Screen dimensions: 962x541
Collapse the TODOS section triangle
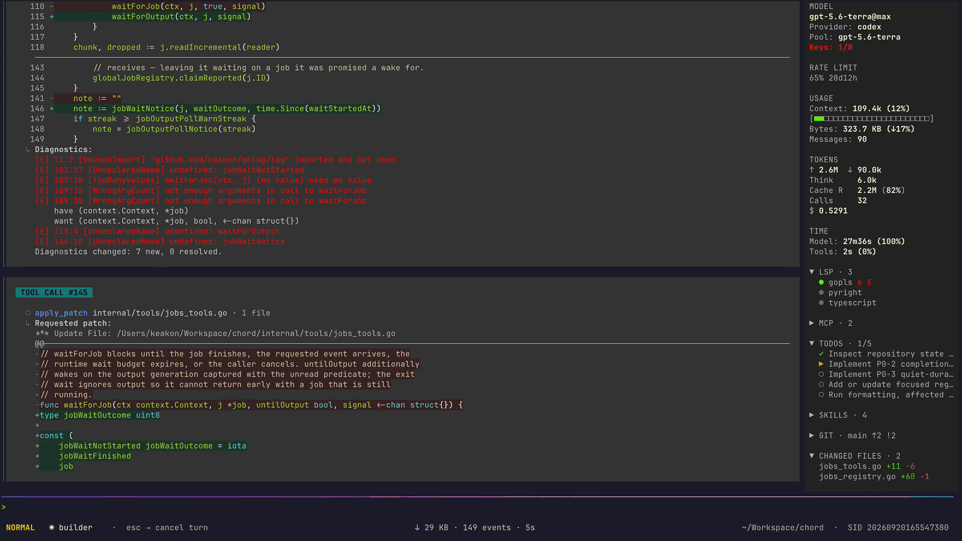coord(812,344)
